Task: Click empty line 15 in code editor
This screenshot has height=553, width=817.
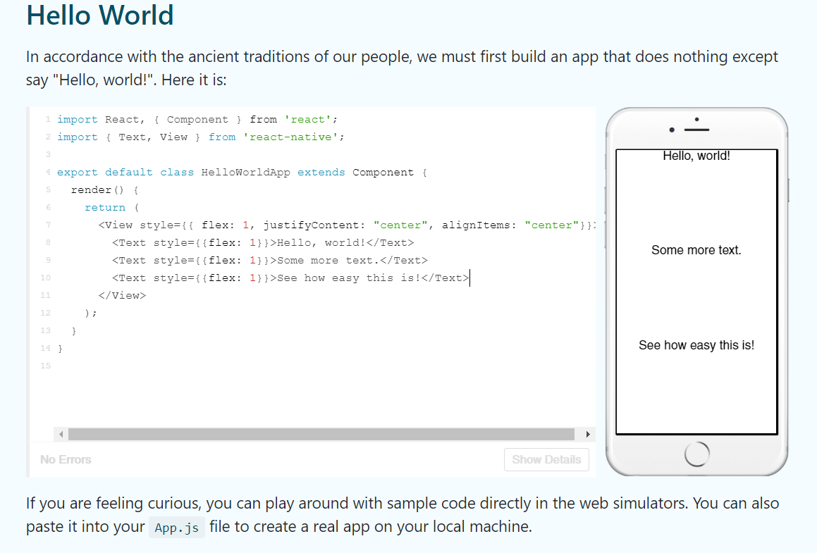Action: [211, 366]
